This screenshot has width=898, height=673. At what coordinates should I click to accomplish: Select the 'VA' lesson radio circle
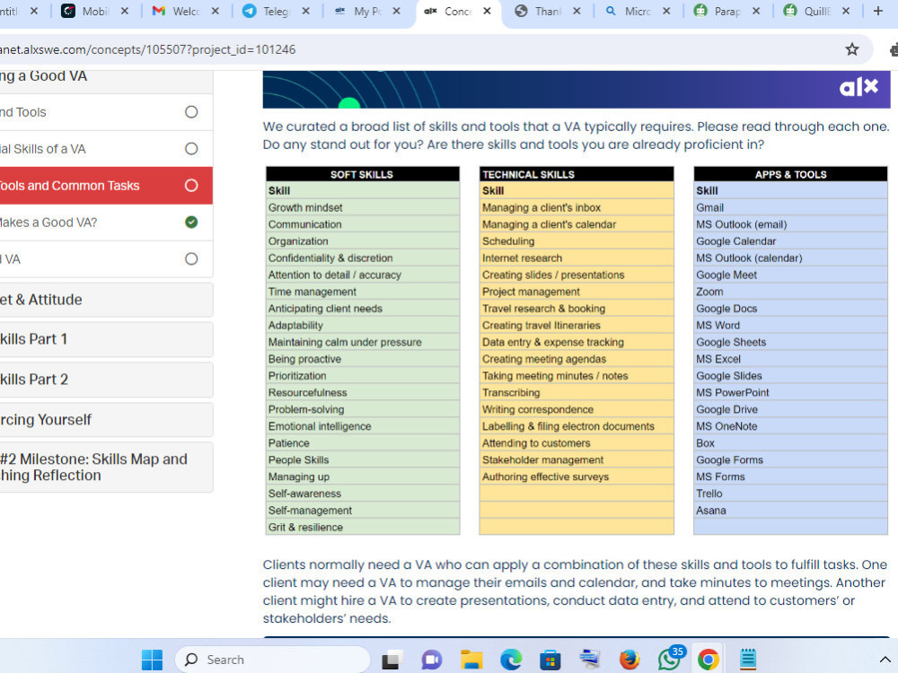tap(191, 258)
